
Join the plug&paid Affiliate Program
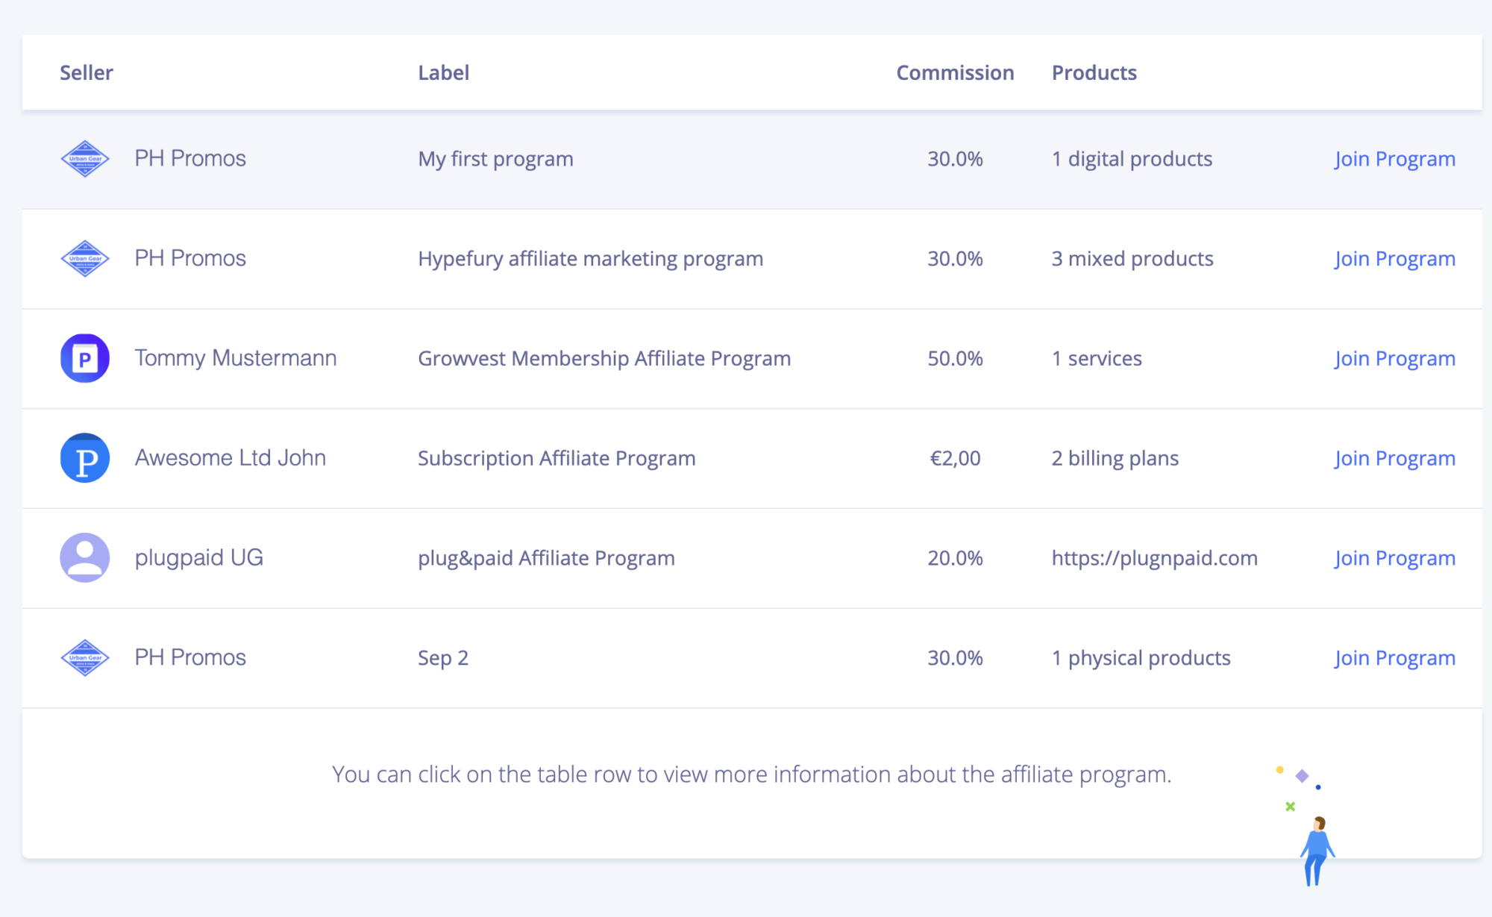point(1394,558)
